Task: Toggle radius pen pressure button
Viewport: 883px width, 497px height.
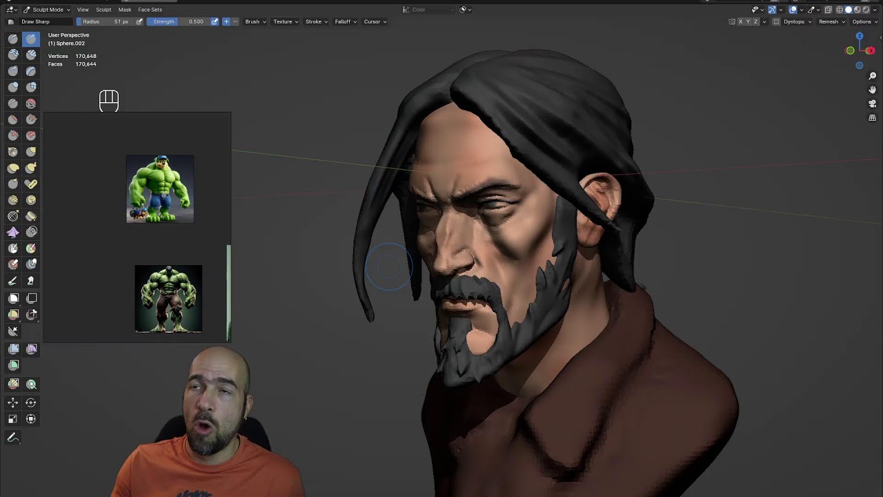Action: [x=139, y=21]
